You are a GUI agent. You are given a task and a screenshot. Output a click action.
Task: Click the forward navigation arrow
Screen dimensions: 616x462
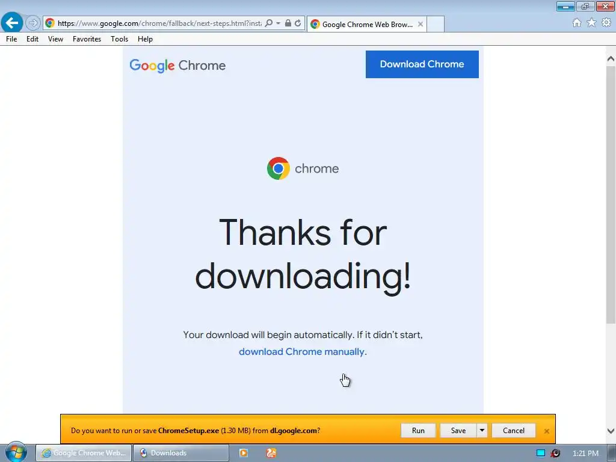point(33,23)
